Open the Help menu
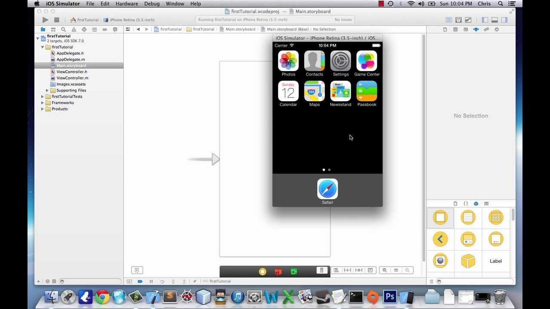 click(x=196, y=3)
